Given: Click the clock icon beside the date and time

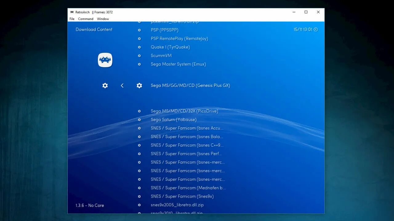Looking at the screenshot, I should (316, 30).
